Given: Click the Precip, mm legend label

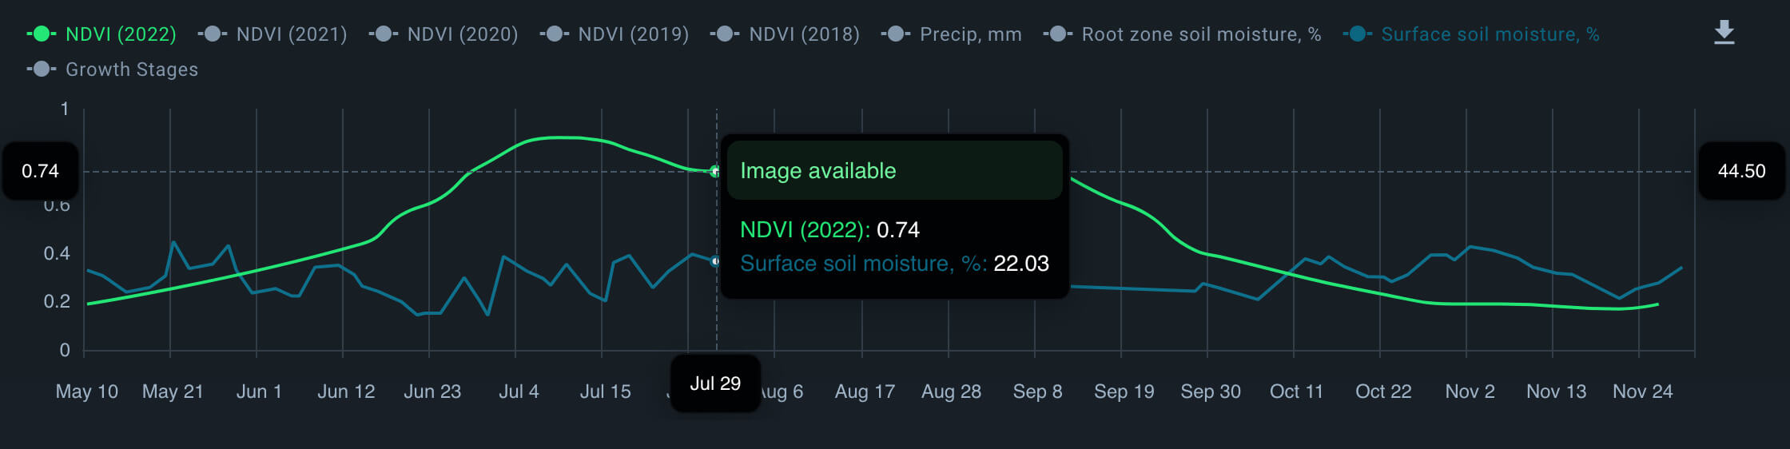Looking at the screenshot, I should (970, 34).
